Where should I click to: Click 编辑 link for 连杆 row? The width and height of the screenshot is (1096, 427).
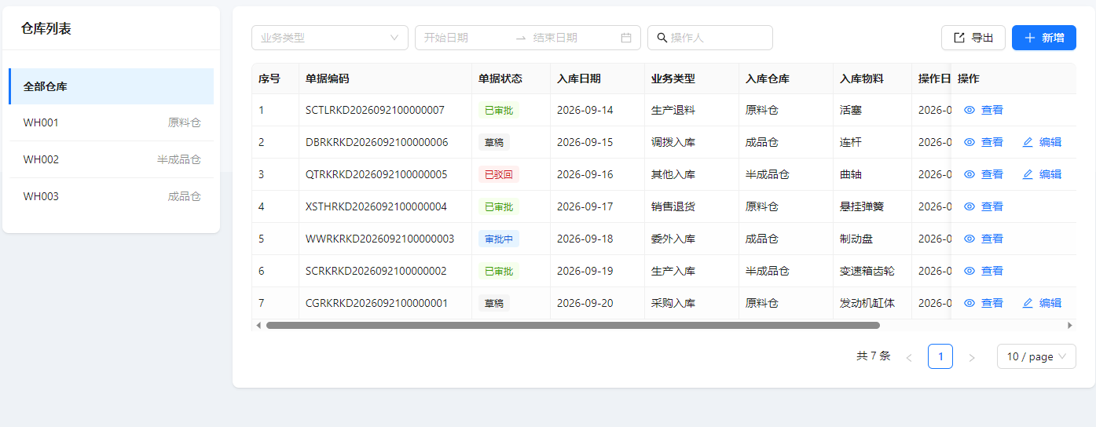pos(1050,142)
